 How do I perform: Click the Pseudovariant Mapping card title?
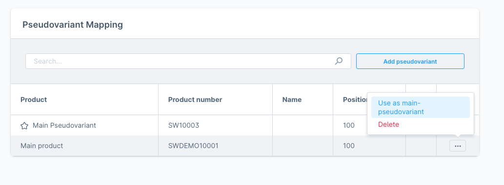coord(73,25)
